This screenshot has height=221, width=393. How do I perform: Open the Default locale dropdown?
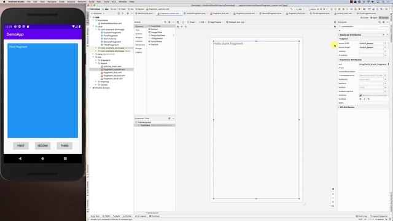pyautogui.click(x=236, y=22)
